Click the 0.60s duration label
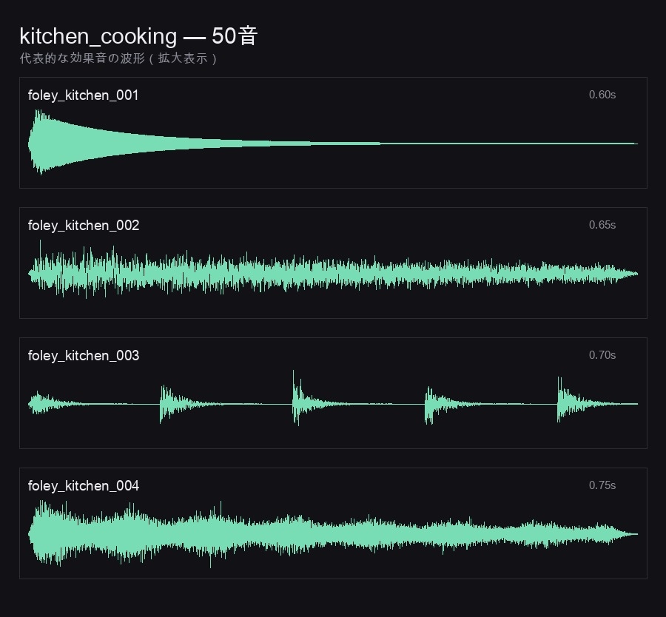The width and height of the screenshot is (666, 617). pyautogui.click(x=602, y=95)
